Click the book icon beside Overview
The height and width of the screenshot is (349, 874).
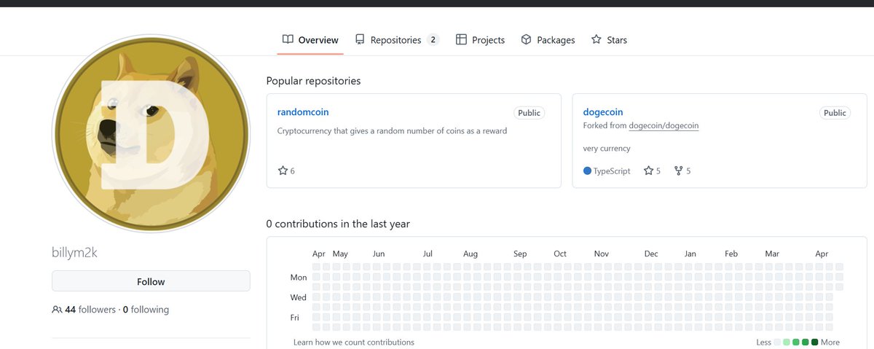point(288,39)
